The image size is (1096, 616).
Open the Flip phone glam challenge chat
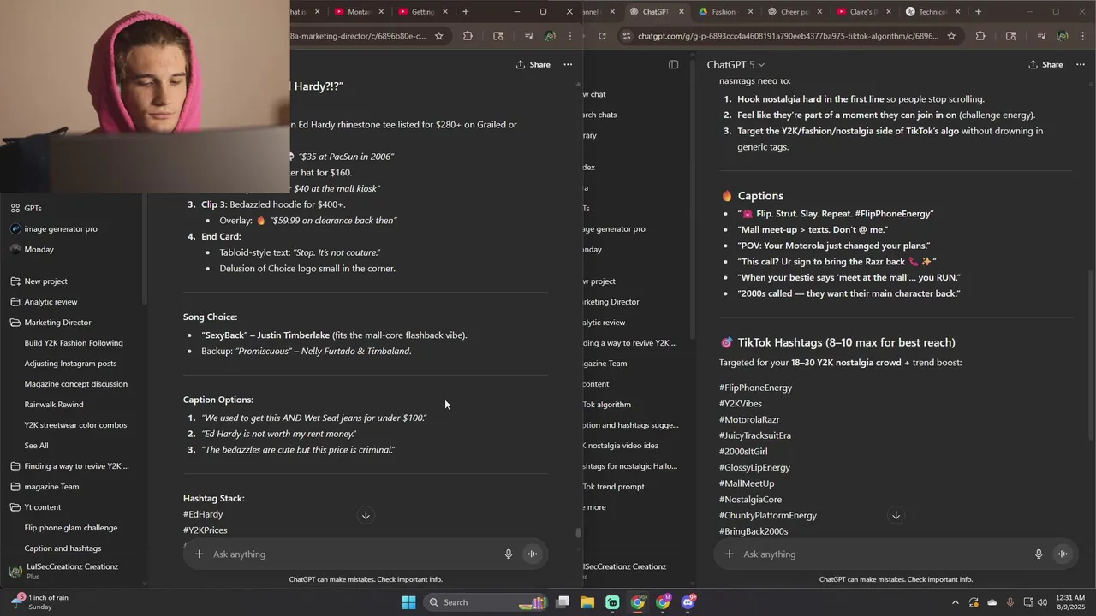[x=71, y=528]
